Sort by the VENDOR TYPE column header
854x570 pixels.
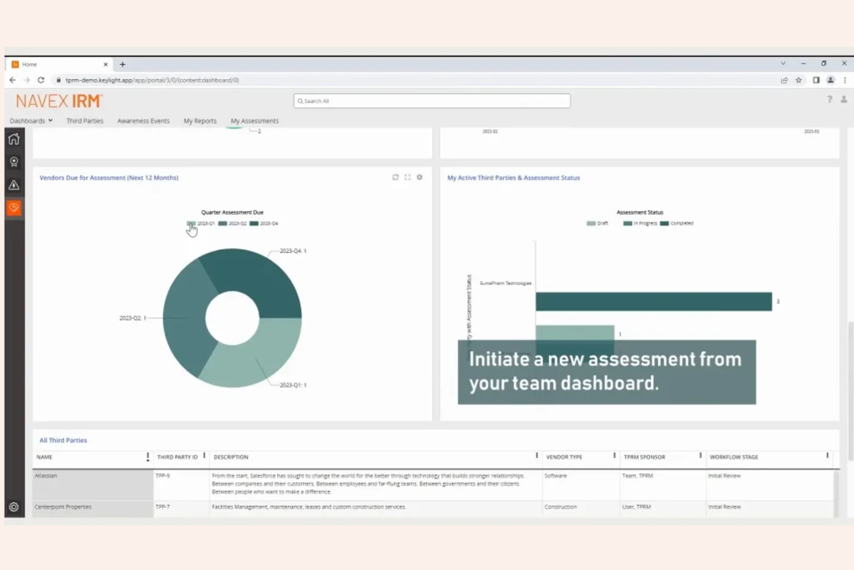pyautogui.click(x=564, y=457)
